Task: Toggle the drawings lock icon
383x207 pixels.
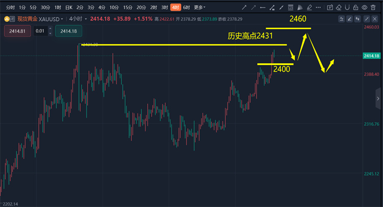Action: (x=355, y=8)
